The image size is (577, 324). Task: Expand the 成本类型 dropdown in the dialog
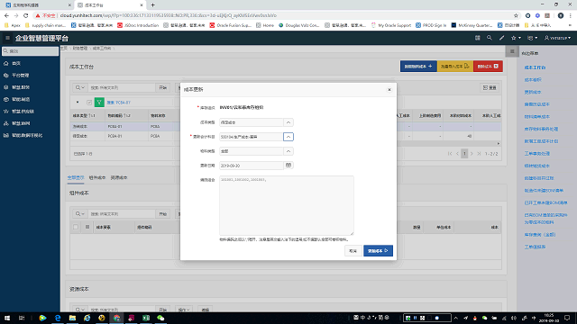[x=288, y=122]
